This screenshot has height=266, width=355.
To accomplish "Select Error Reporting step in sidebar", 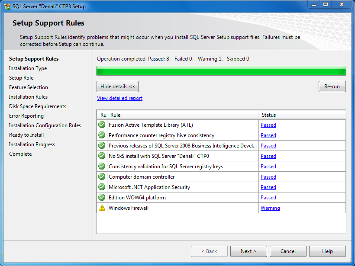I will click(26, 116).
